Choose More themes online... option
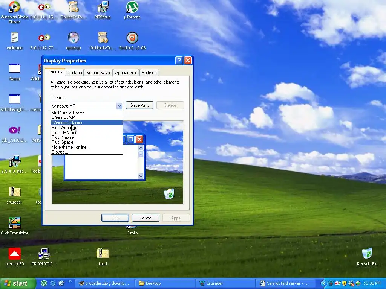 click(87, 147)
